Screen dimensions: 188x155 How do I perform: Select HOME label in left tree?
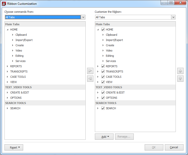[14, 29]
